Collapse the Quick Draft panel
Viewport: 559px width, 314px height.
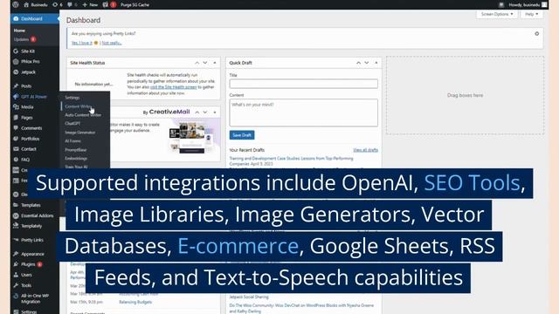(376, 63)
